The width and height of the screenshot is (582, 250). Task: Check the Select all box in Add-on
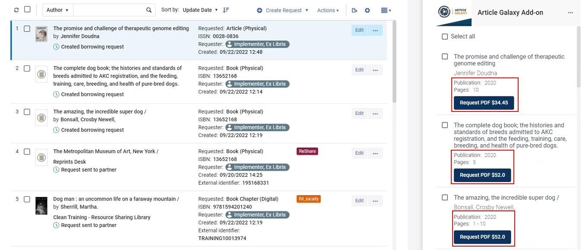445,37
